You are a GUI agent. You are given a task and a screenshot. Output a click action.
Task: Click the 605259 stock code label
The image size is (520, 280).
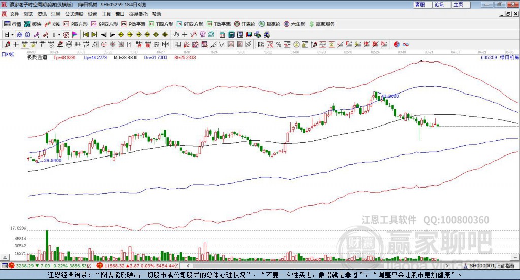(x=489, y=58)
